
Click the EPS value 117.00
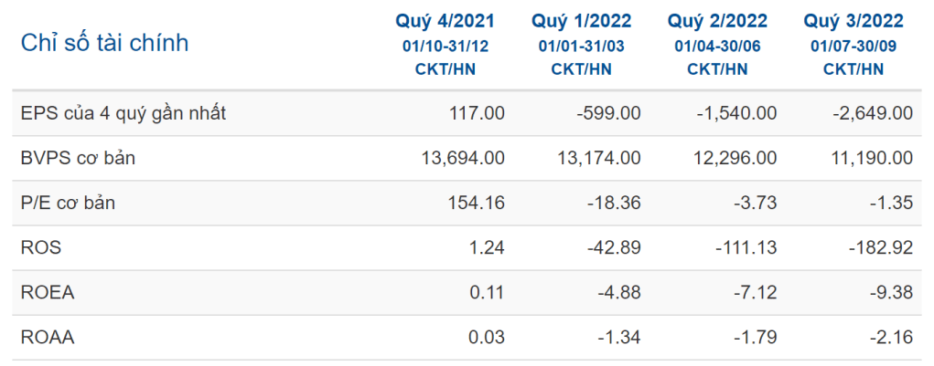click(x=476, y=113)
